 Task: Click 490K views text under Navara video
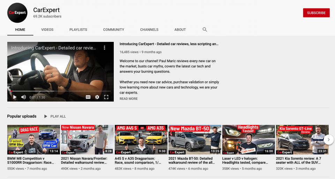(x=69, y=169)
